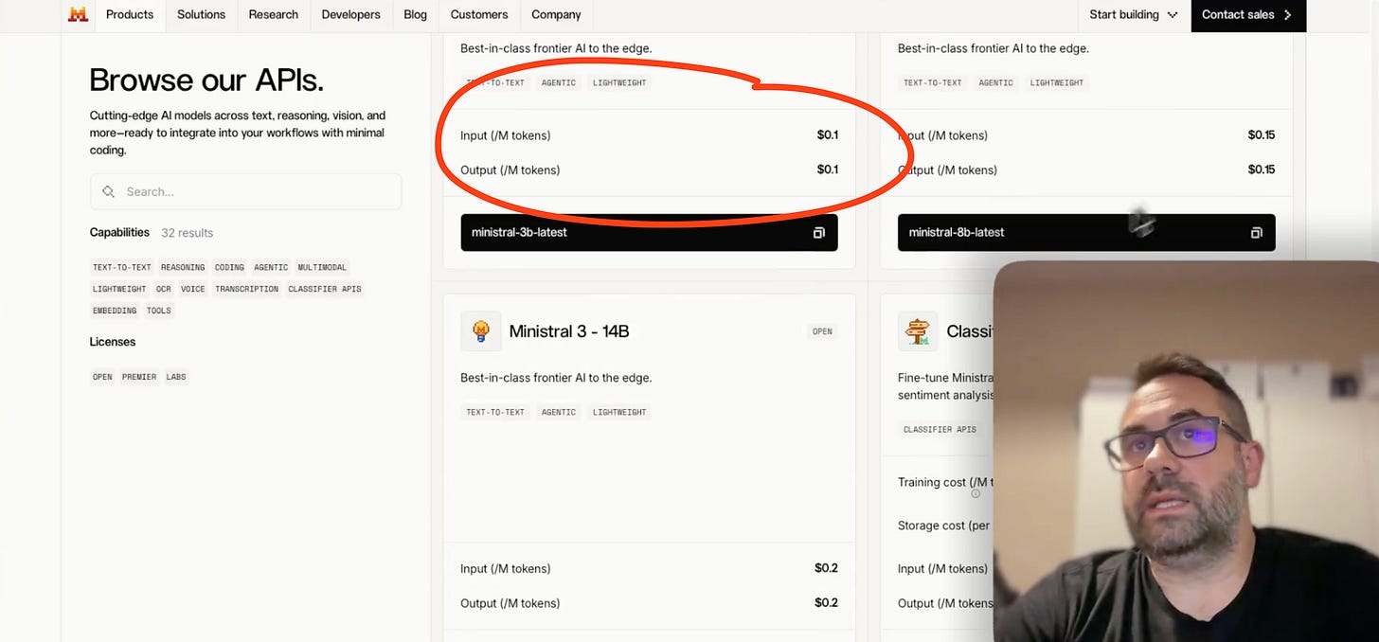Click the magnifier icon in the search box

point(109,191)
